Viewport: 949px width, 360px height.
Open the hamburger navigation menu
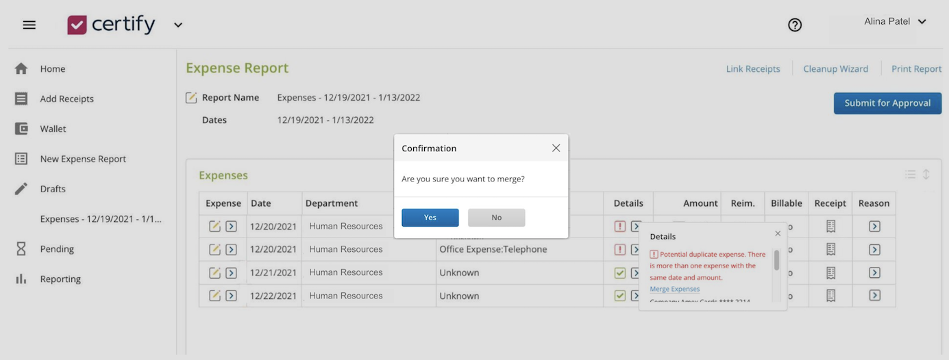(29, 25)
